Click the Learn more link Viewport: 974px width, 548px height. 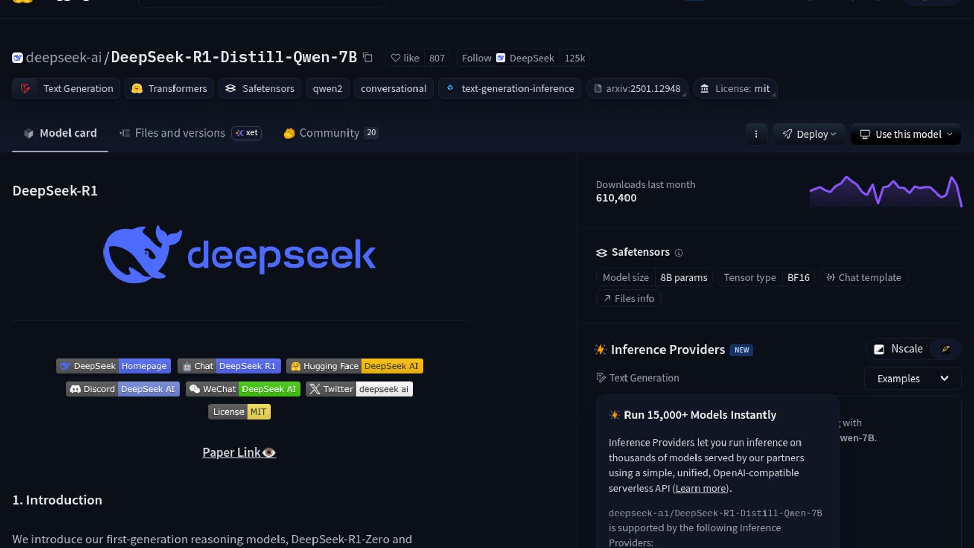tap(701, 488)
